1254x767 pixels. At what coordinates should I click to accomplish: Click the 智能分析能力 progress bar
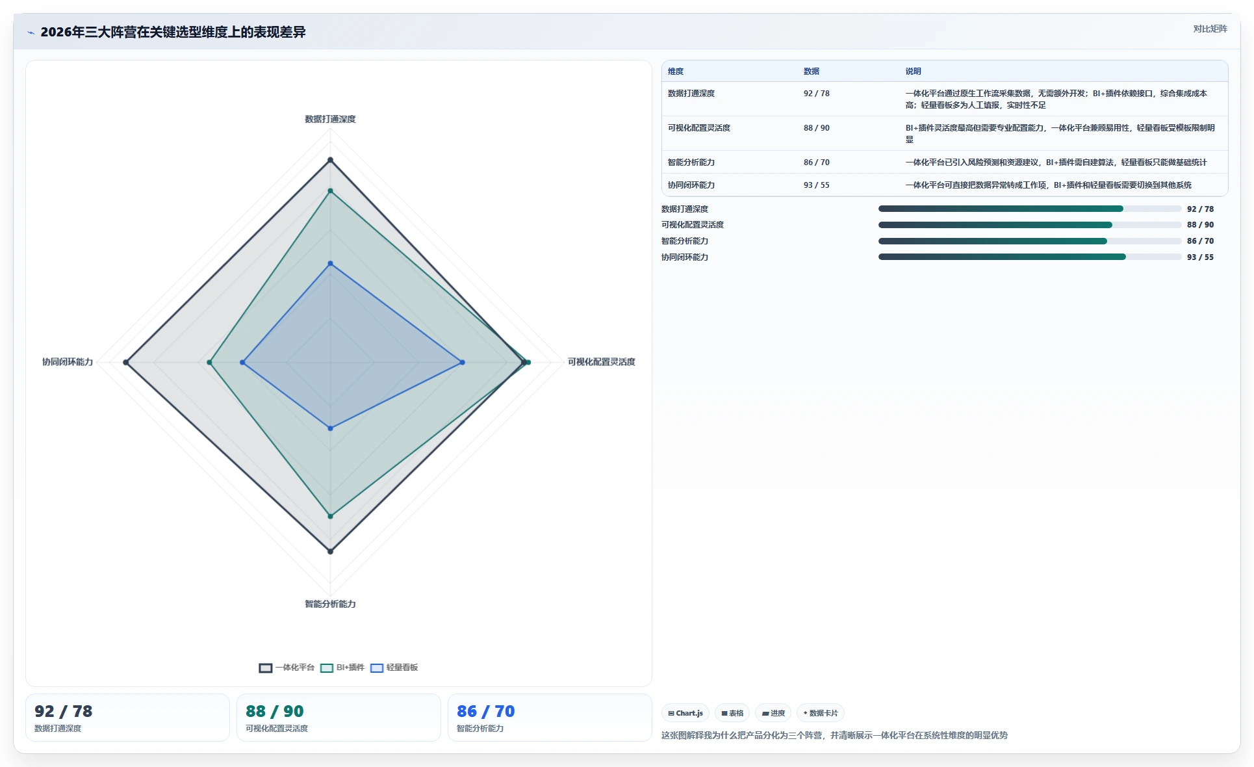pos(1030,241)
